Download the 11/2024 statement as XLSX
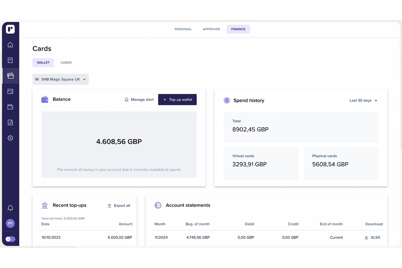The height and width of the screenshot is (268, 402). pos(372,237)
